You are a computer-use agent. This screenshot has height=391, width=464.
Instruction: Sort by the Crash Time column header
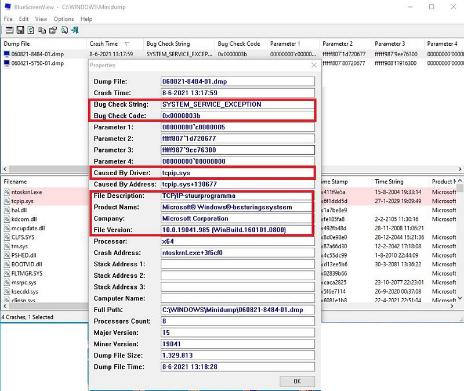(x=104, y=44)
